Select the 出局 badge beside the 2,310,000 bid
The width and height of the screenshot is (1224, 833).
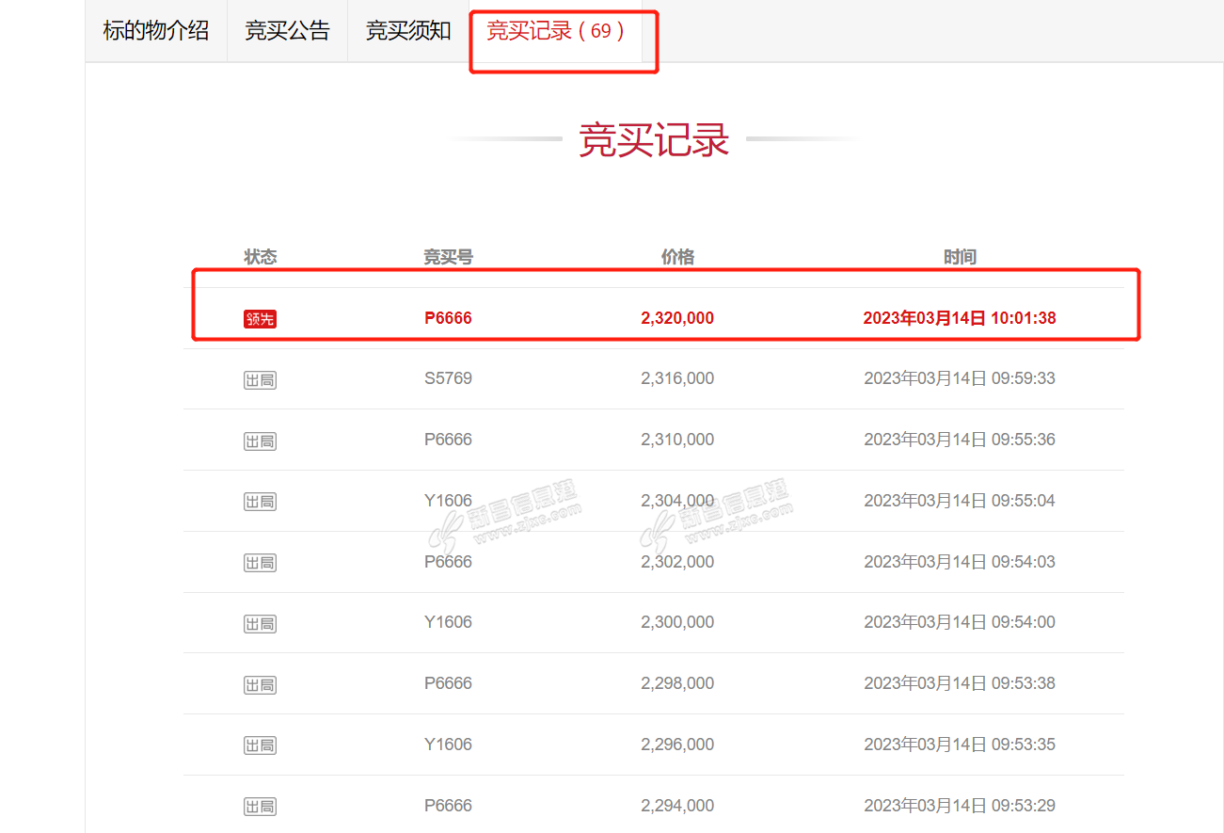click(x=260, y=441)
